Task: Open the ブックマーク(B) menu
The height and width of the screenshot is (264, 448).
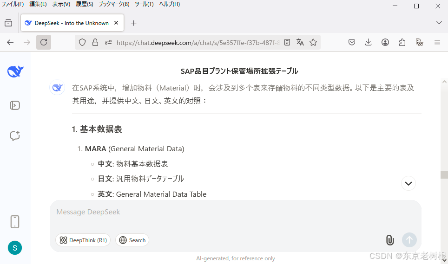Action: pyautogui.click(x=114, y=4)
